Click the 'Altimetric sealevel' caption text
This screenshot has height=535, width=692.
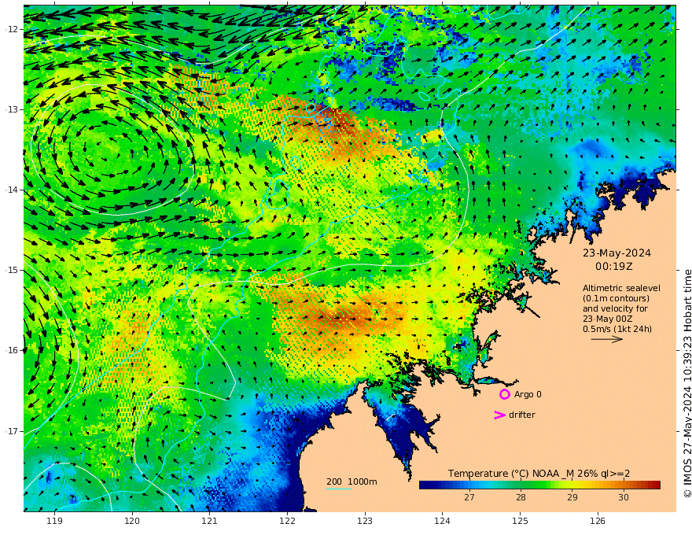tap(621, 288)
